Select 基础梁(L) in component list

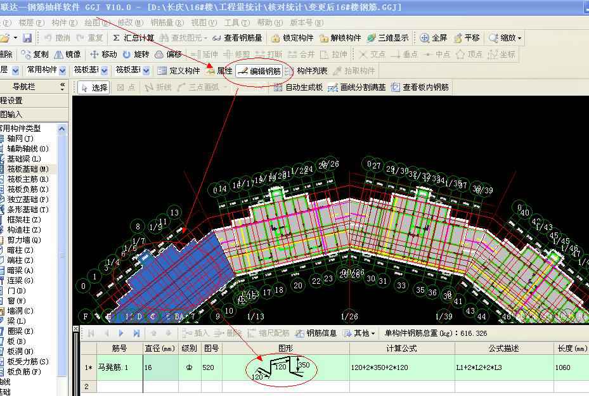[24, 159]
